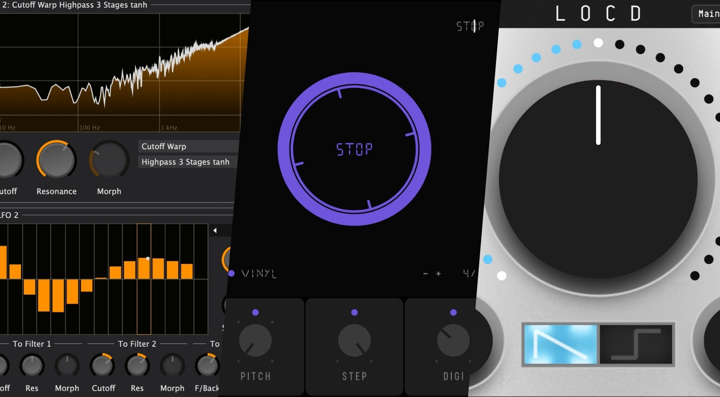The image size is (720, 397).
Task: Click the STEP knob
Action: pyautogui.click(x=354, y=340)
